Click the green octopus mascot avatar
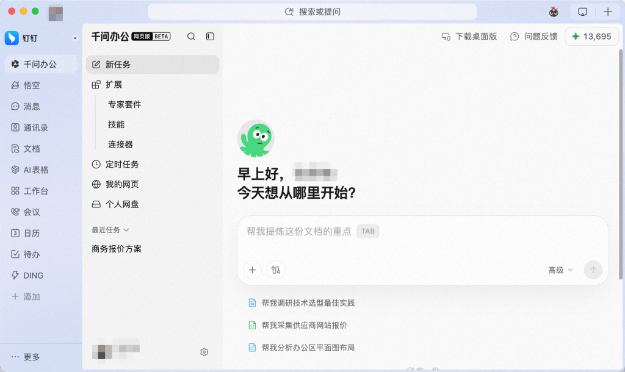This screenshot has width=625, height=372. coord(256,138)
